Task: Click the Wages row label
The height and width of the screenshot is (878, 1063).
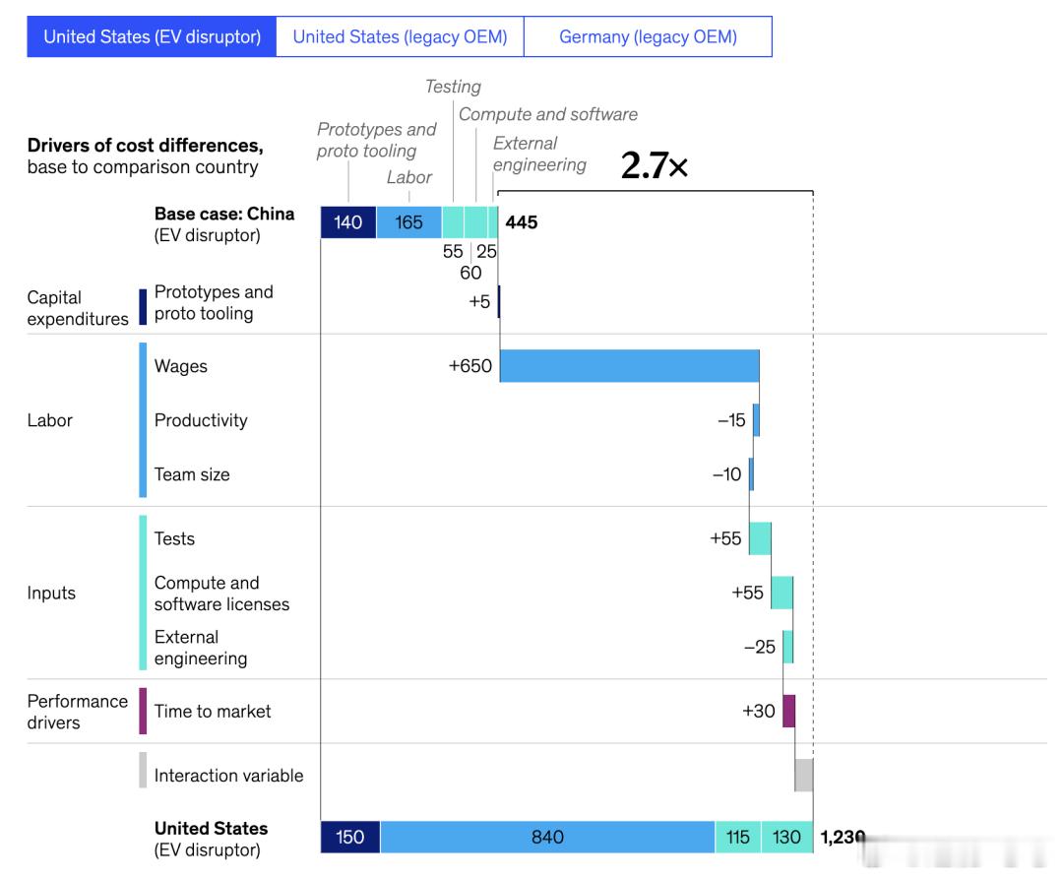Action: point(181,366)
